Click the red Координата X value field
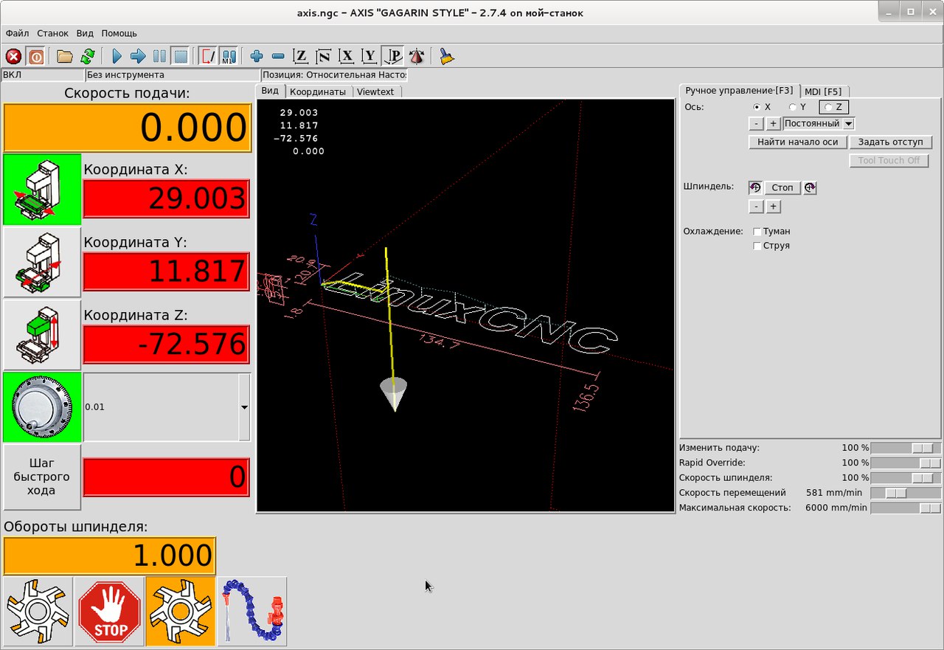 coord(167,199)
